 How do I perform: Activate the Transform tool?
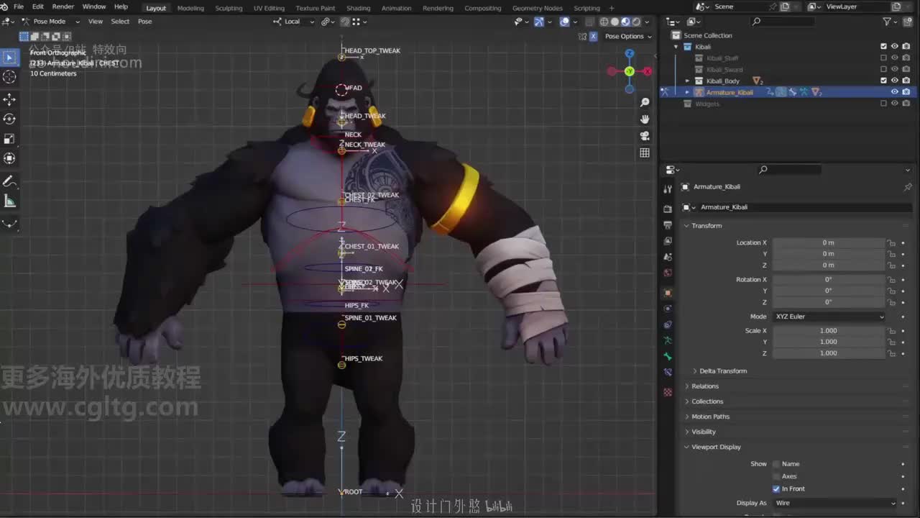[10, 158]
